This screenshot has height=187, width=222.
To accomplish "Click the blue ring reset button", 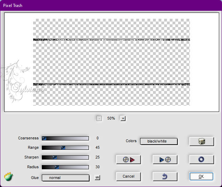I will [x=201, y=160].
